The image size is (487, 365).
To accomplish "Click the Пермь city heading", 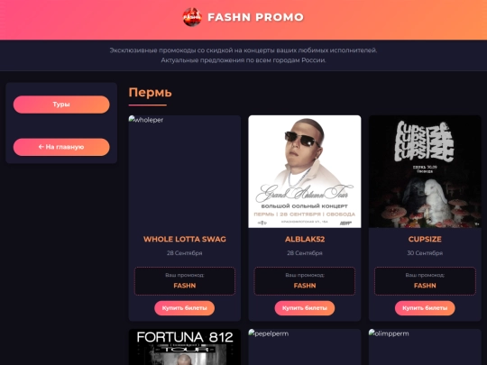I will point(150,93).
